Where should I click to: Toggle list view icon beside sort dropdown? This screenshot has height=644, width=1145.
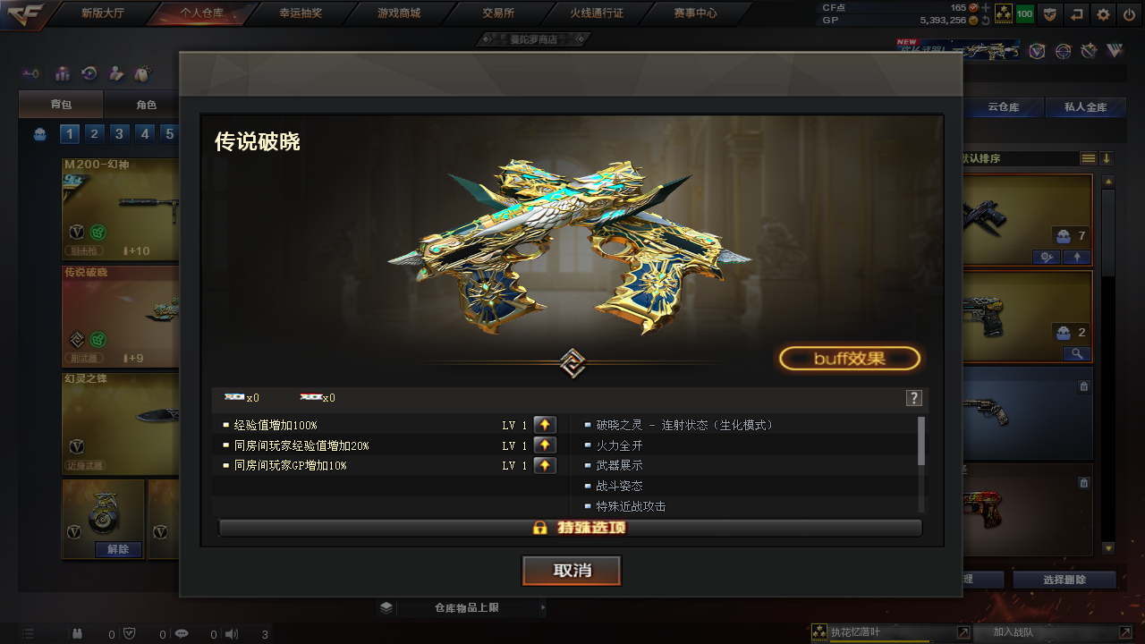1089,158
